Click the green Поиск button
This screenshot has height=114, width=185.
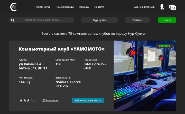[167, 20]
